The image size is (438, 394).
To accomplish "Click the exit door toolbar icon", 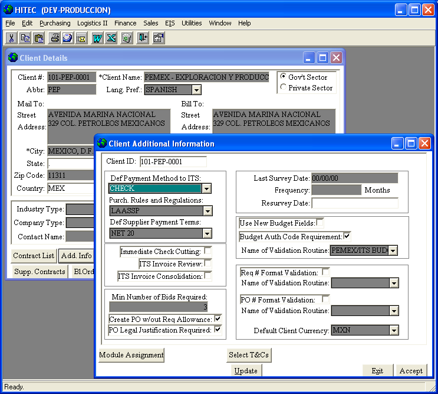I will pos(143,38).
